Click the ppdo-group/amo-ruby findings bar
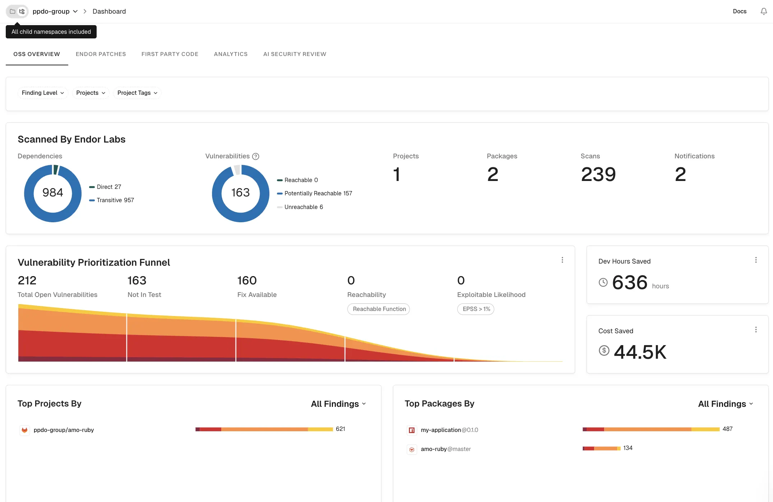Screen dimensions: 773x502 264,429
